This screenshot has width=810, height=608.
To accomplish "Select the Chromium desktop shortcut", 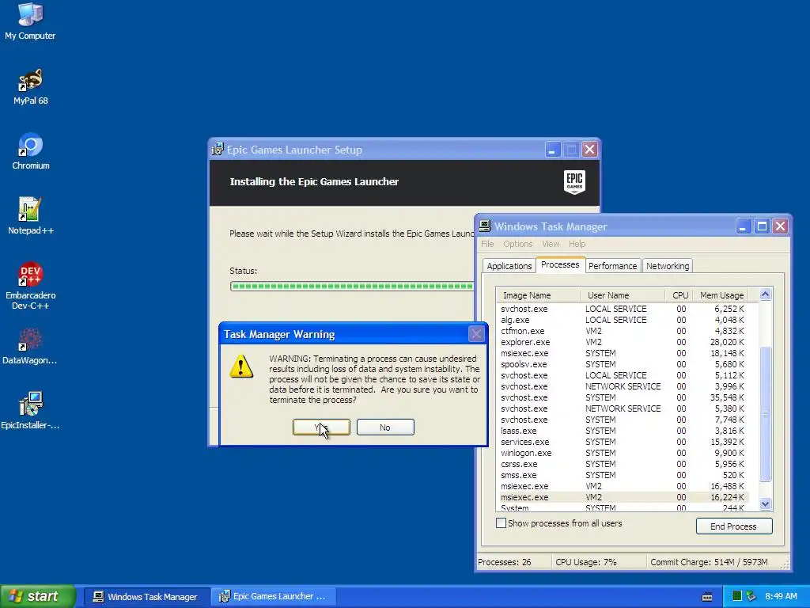I will click(31, 151).
